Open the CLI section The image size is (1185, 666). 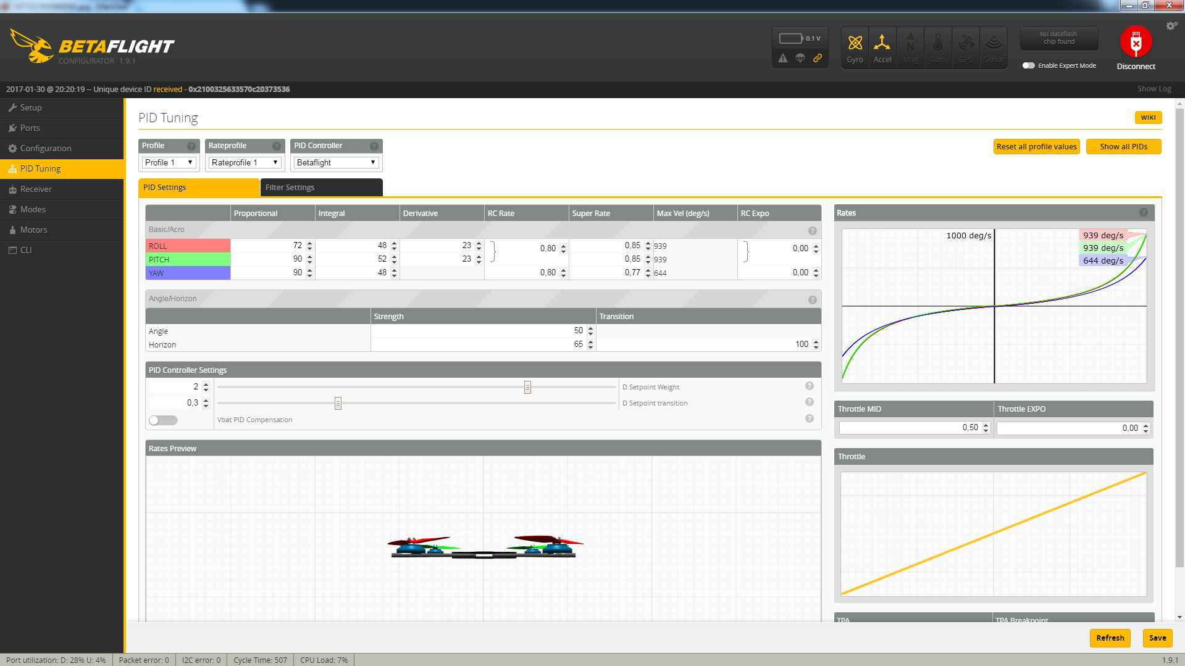[62, 250]
